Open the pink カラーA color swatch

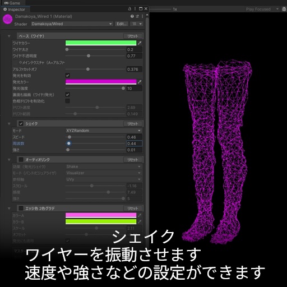(101, 215)
